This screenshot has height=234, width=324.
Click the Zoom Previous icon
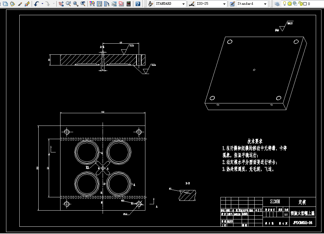(x=83, y=4)
